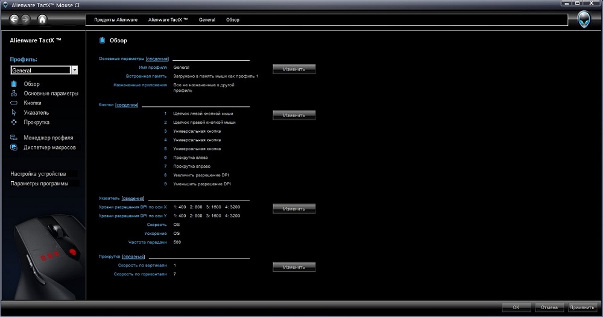Click the Основные параметры sidebar icon
Image resolution: width=603 pixels, height=317 pixels.
click(14, 93)
